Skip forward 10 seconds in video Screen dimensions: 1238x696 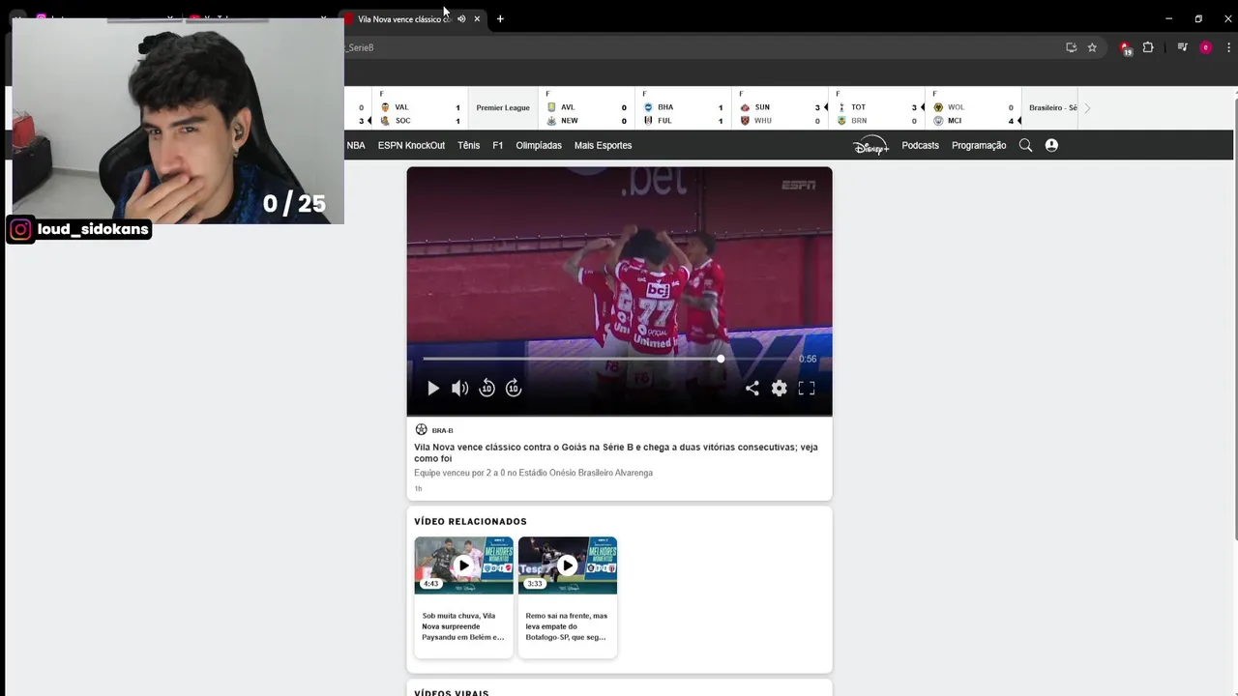pos(514,388)
